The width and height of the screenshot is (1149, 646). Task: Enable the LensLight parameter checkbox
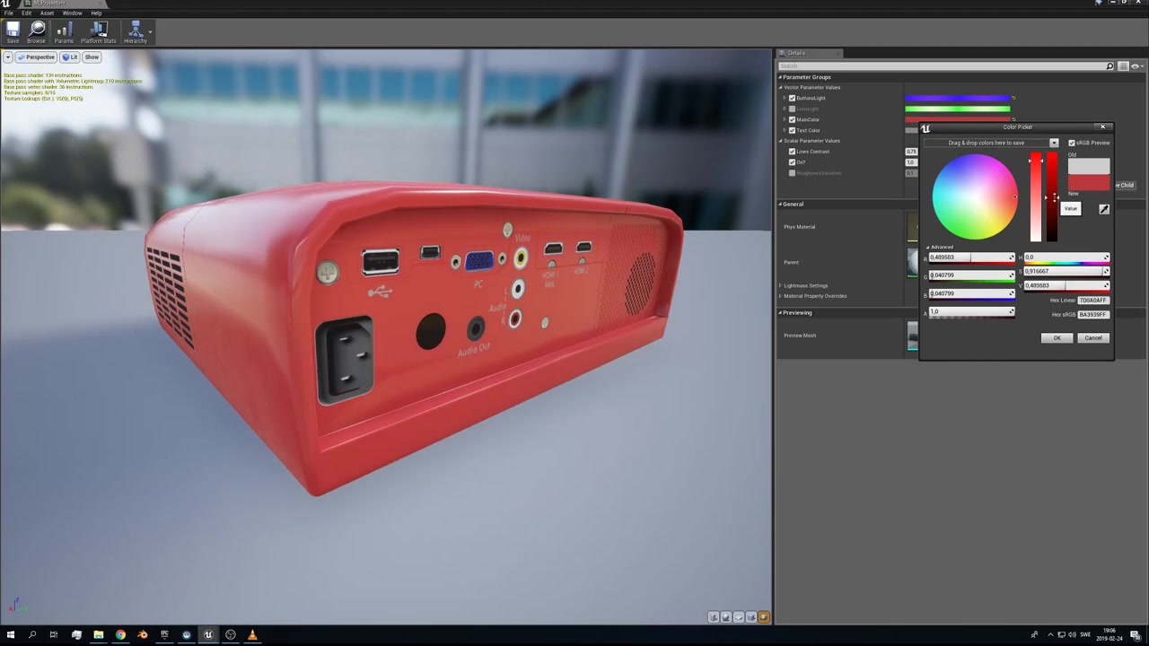coord(792,109)
